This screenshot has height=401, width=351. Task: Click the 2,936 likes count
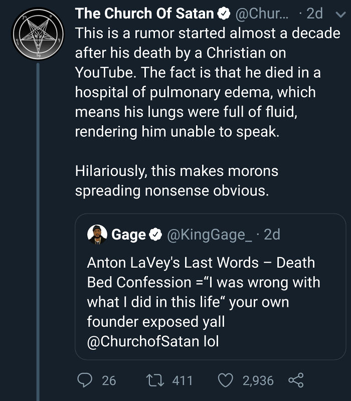[258, 380]
